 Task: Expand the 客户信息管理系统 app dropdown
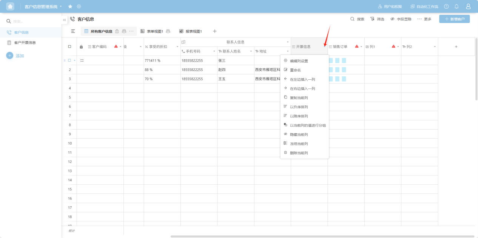pyautogui.click(x=60, y=6)
